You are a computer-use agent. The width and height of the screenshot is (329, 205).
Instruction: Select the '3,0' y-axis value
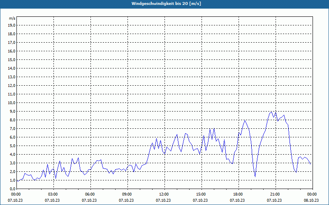[x=12, y=163]
